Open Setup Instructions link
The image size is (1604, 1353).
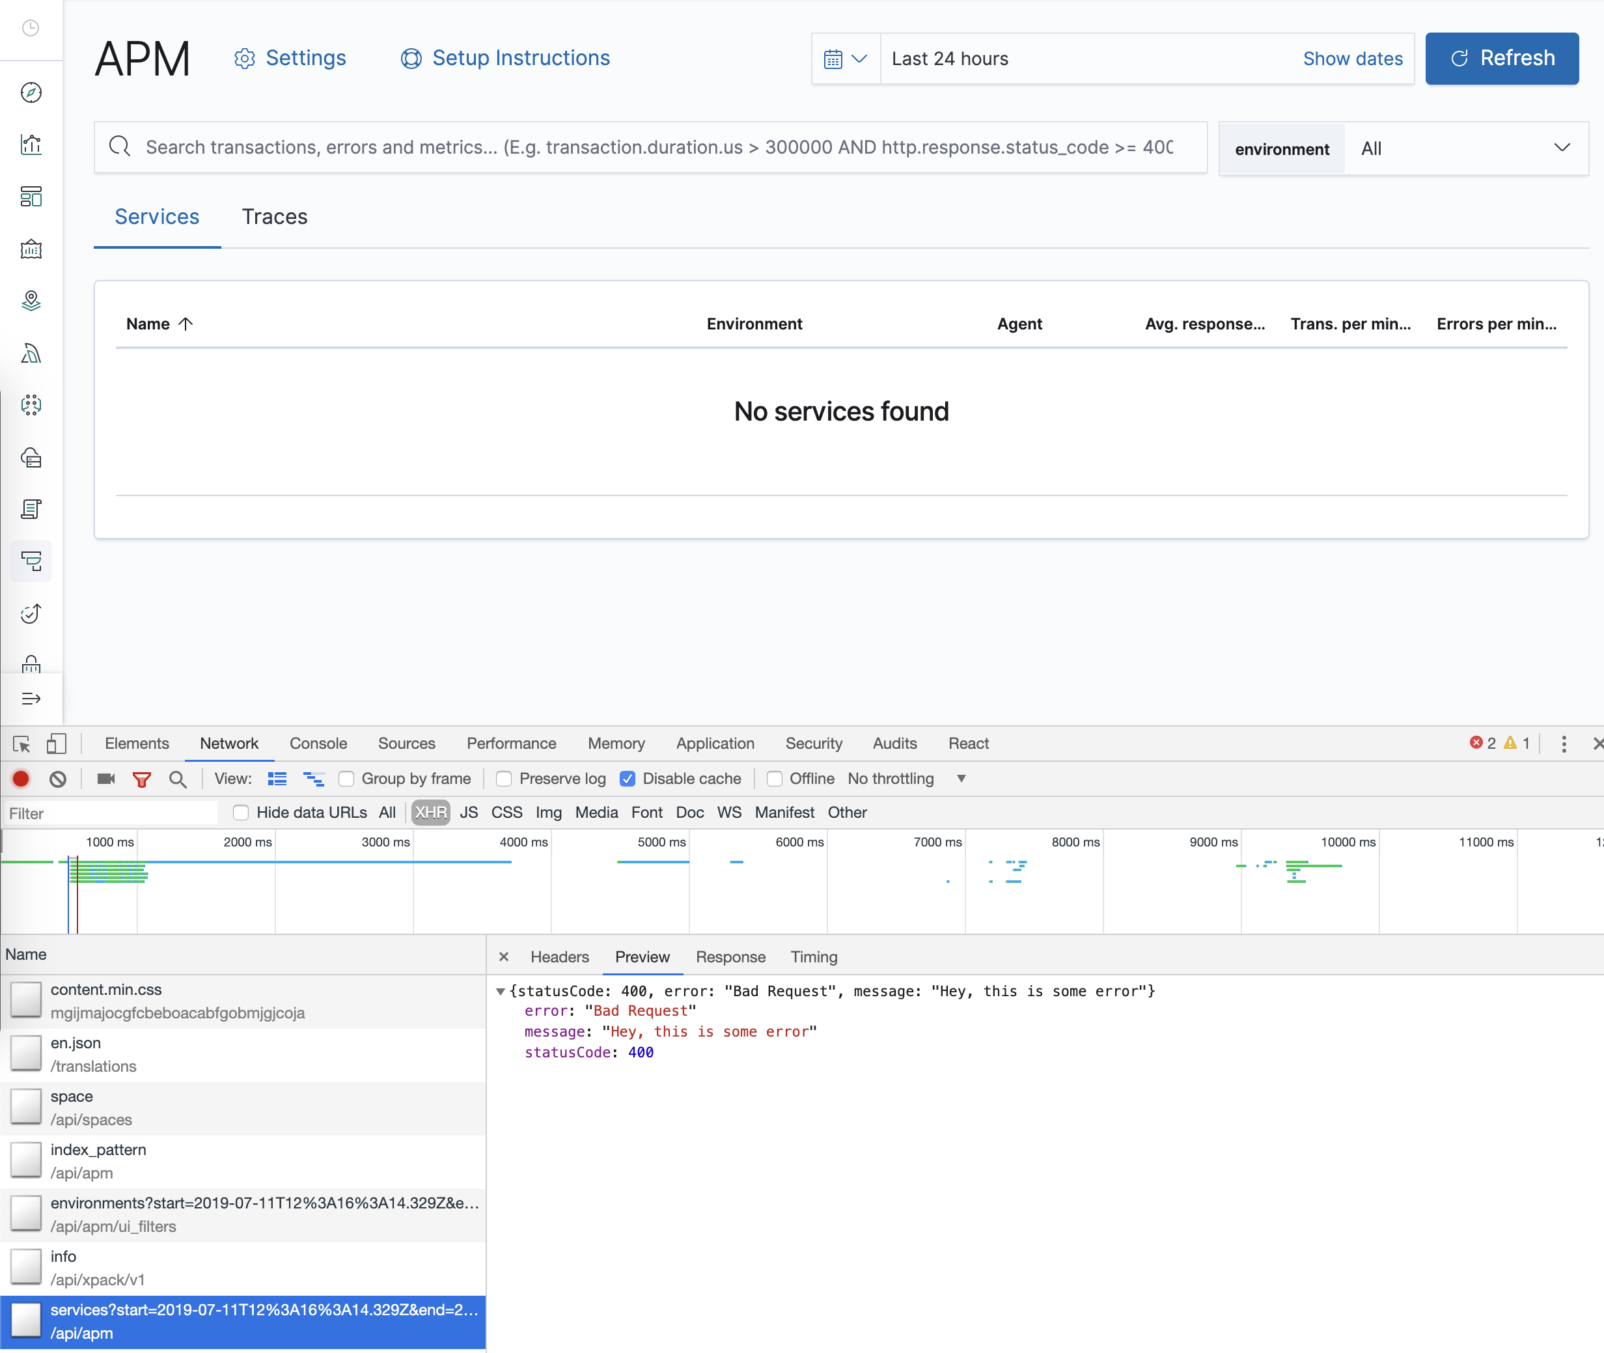(505, 59)
